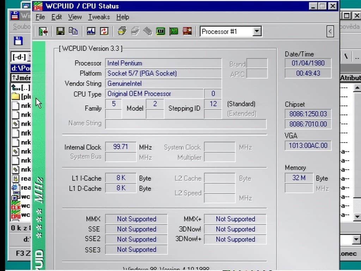The width and height of the screenshot is (361, 271).
Task: Click the Socket 5/7 (PGA Socket) platform field
Action: (x=163, y=73)
